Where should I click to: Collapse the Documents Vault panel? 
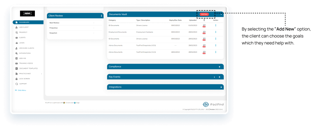pos(221,14)
